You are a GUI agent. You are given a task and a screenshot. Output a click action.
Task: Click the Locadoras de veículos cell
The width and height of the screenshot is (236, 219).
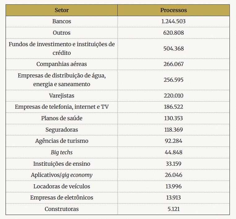(62, 186)
